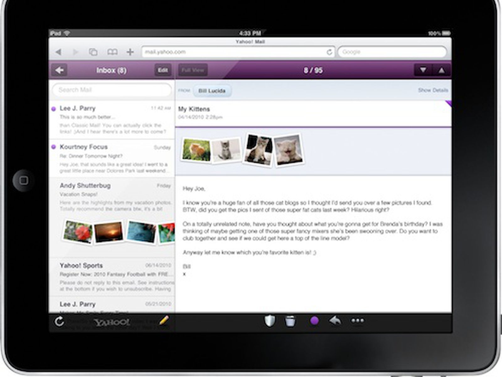Screen dimensions: 502x377
Task: Open Kourtney Focus email in list
Action: coord(112,158)
